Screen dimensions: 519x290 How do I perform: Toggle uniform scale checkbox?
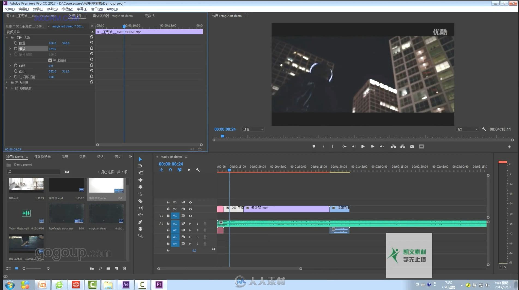tap(50, 60)
